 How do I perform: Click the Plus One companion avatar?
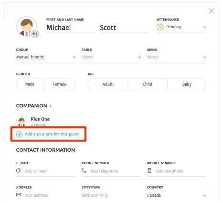(21, 122)
